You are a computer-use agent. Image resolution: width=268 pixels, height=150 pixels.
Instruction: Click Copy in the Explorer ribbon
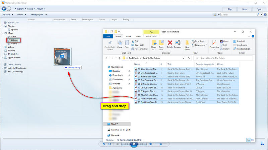[x=120, y=44]
